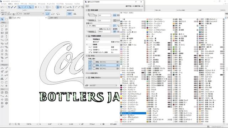
Task: Click the layer icon at dialog bottom
Action: pyautogui.click(x=87, y=85)
